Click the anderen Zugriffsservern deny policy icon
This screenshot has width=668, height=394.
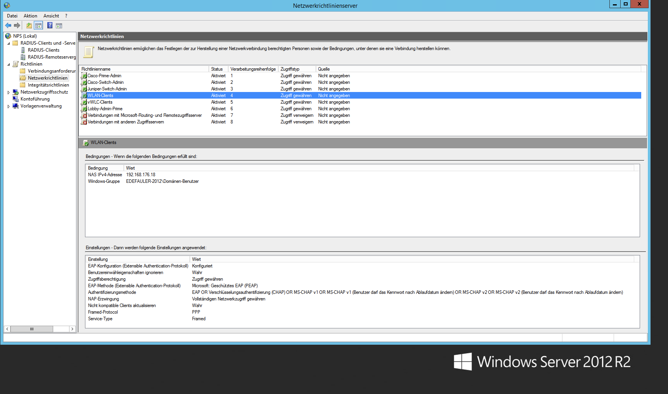click(x=84, y=122)
